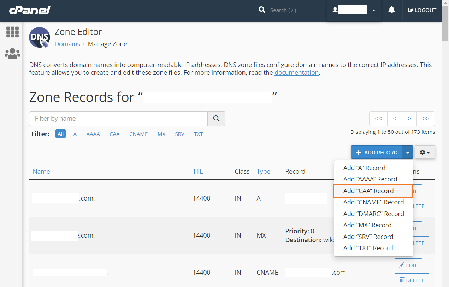The image size is (449, 287).
Task: Click the cPanel logo
Action: pos(30,10)
